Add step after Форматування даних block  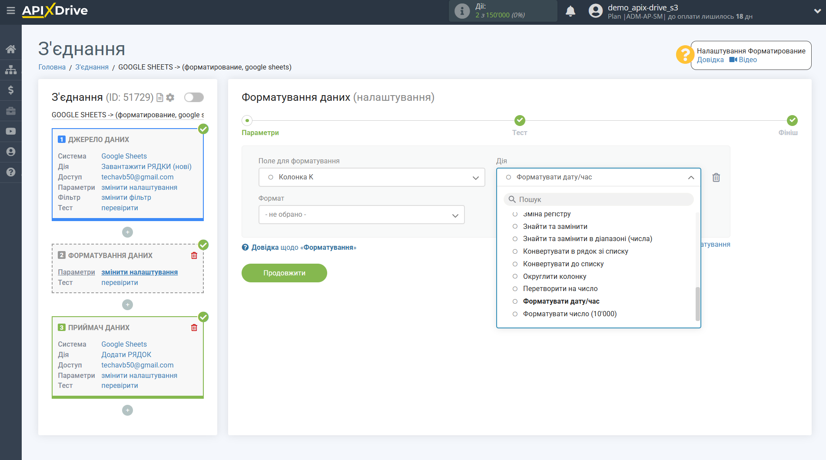127,305
